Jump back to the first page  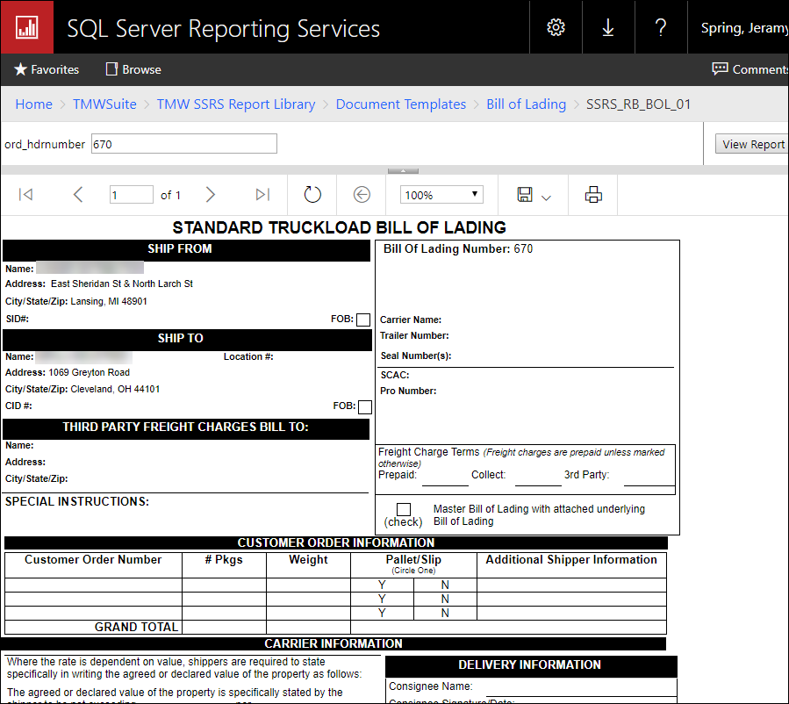click(x=25, y=194)
